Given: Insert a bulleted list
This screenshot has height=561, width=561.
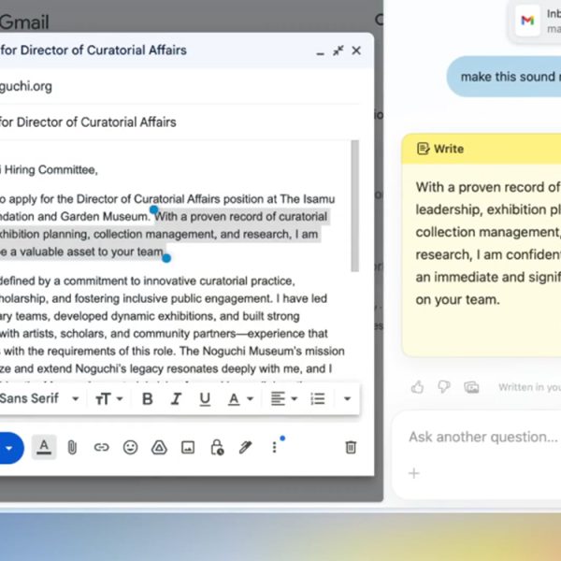Looking at the screenshot, I should tap(318, 398).
